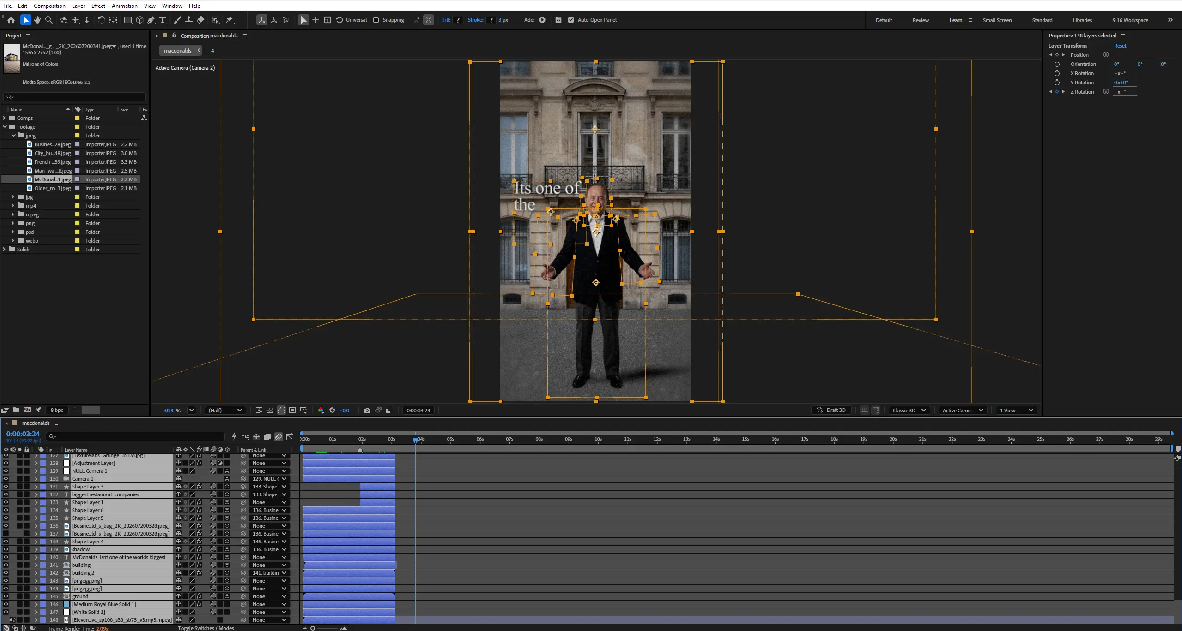Toggle the Auto-Open Panel checkbox
This screenshot has width=1182, height=631.
click(571, 20)
